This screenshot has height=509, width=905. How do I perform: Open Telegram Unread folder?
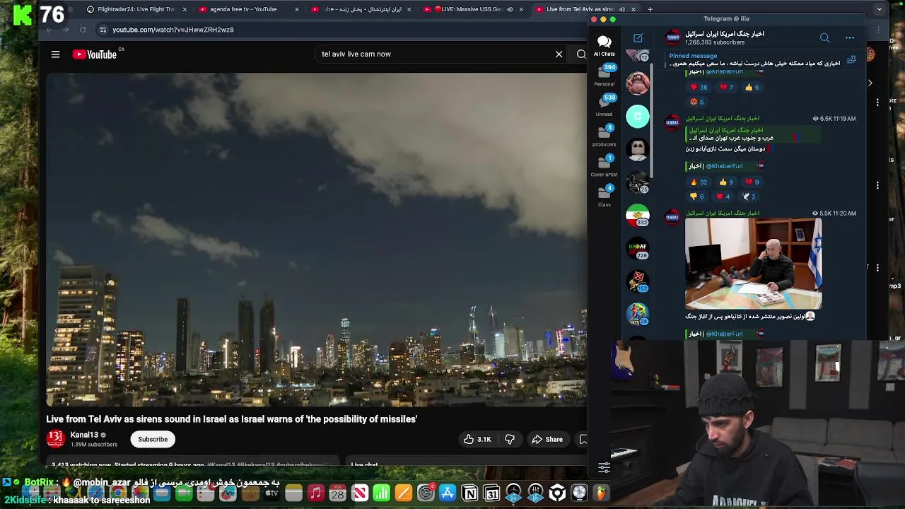click(x=604, y=105)
